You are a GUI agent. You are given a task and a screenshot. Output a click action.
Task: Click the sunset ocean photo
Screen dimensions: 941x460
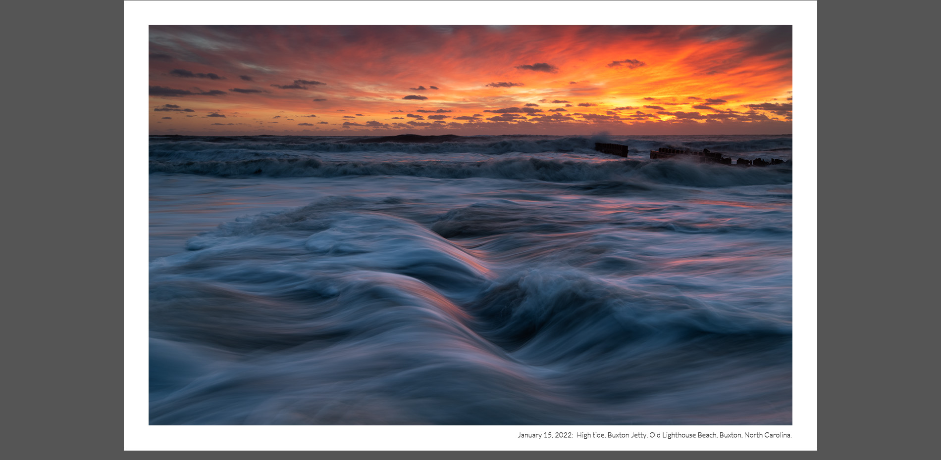[x=470, y=225]
